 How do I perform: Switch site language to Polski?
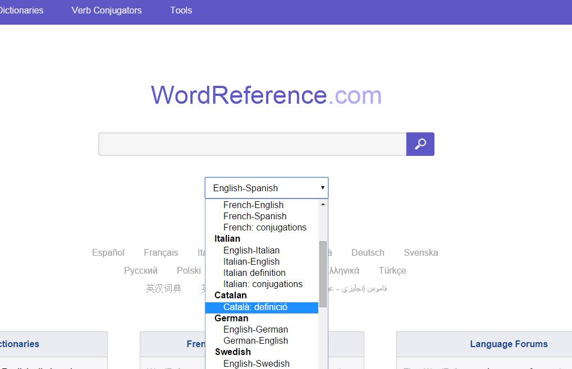(x=189, y=271)
